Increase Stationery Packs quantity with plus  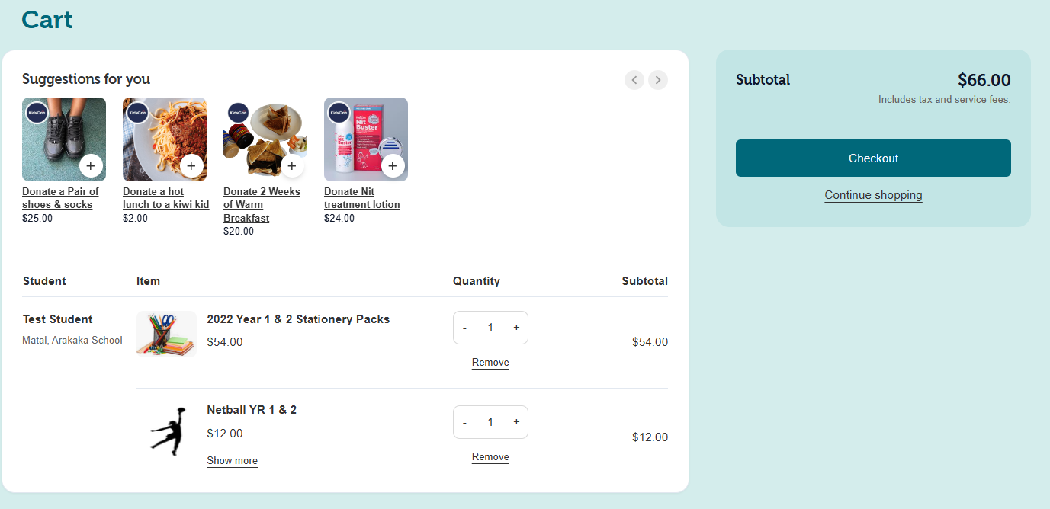click(516, 328)
